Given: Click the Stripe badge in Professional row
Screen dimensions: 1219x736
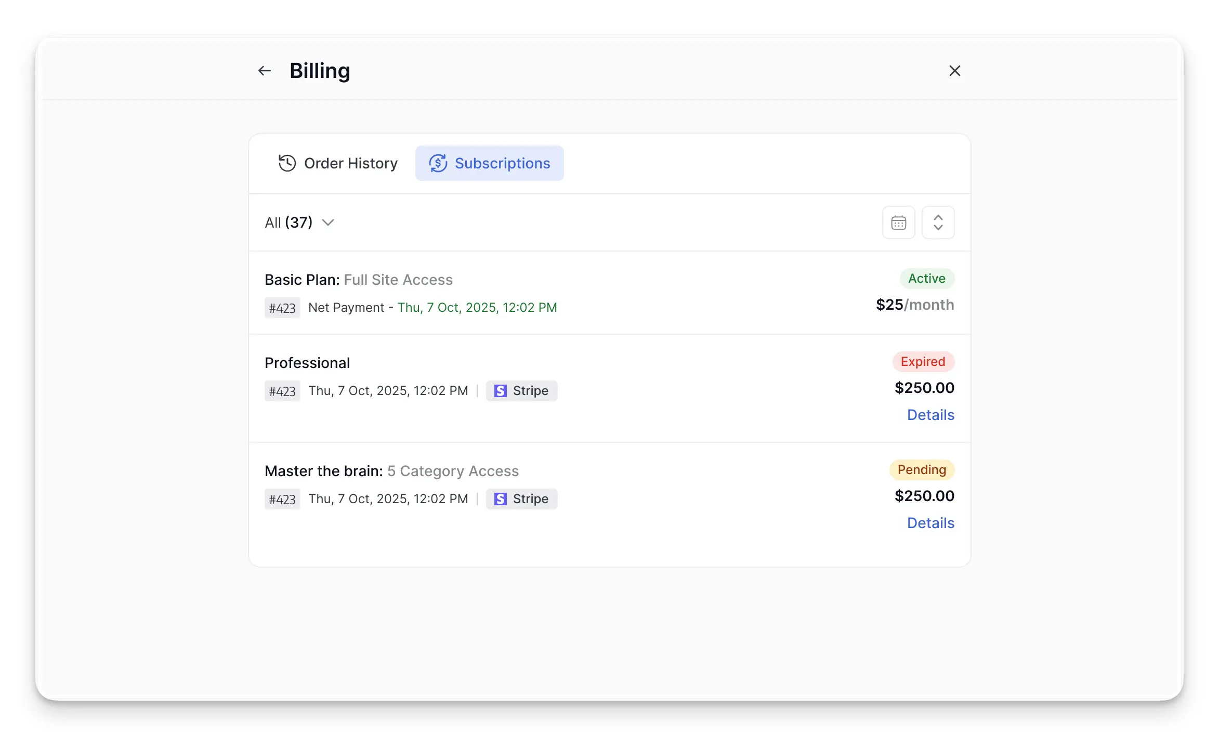Looking at the screenshot, I should (x=521, y=391).
